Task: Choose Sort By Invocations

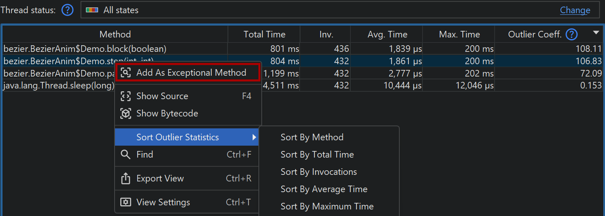Action: pyautogui.click(x=319, y=172)
